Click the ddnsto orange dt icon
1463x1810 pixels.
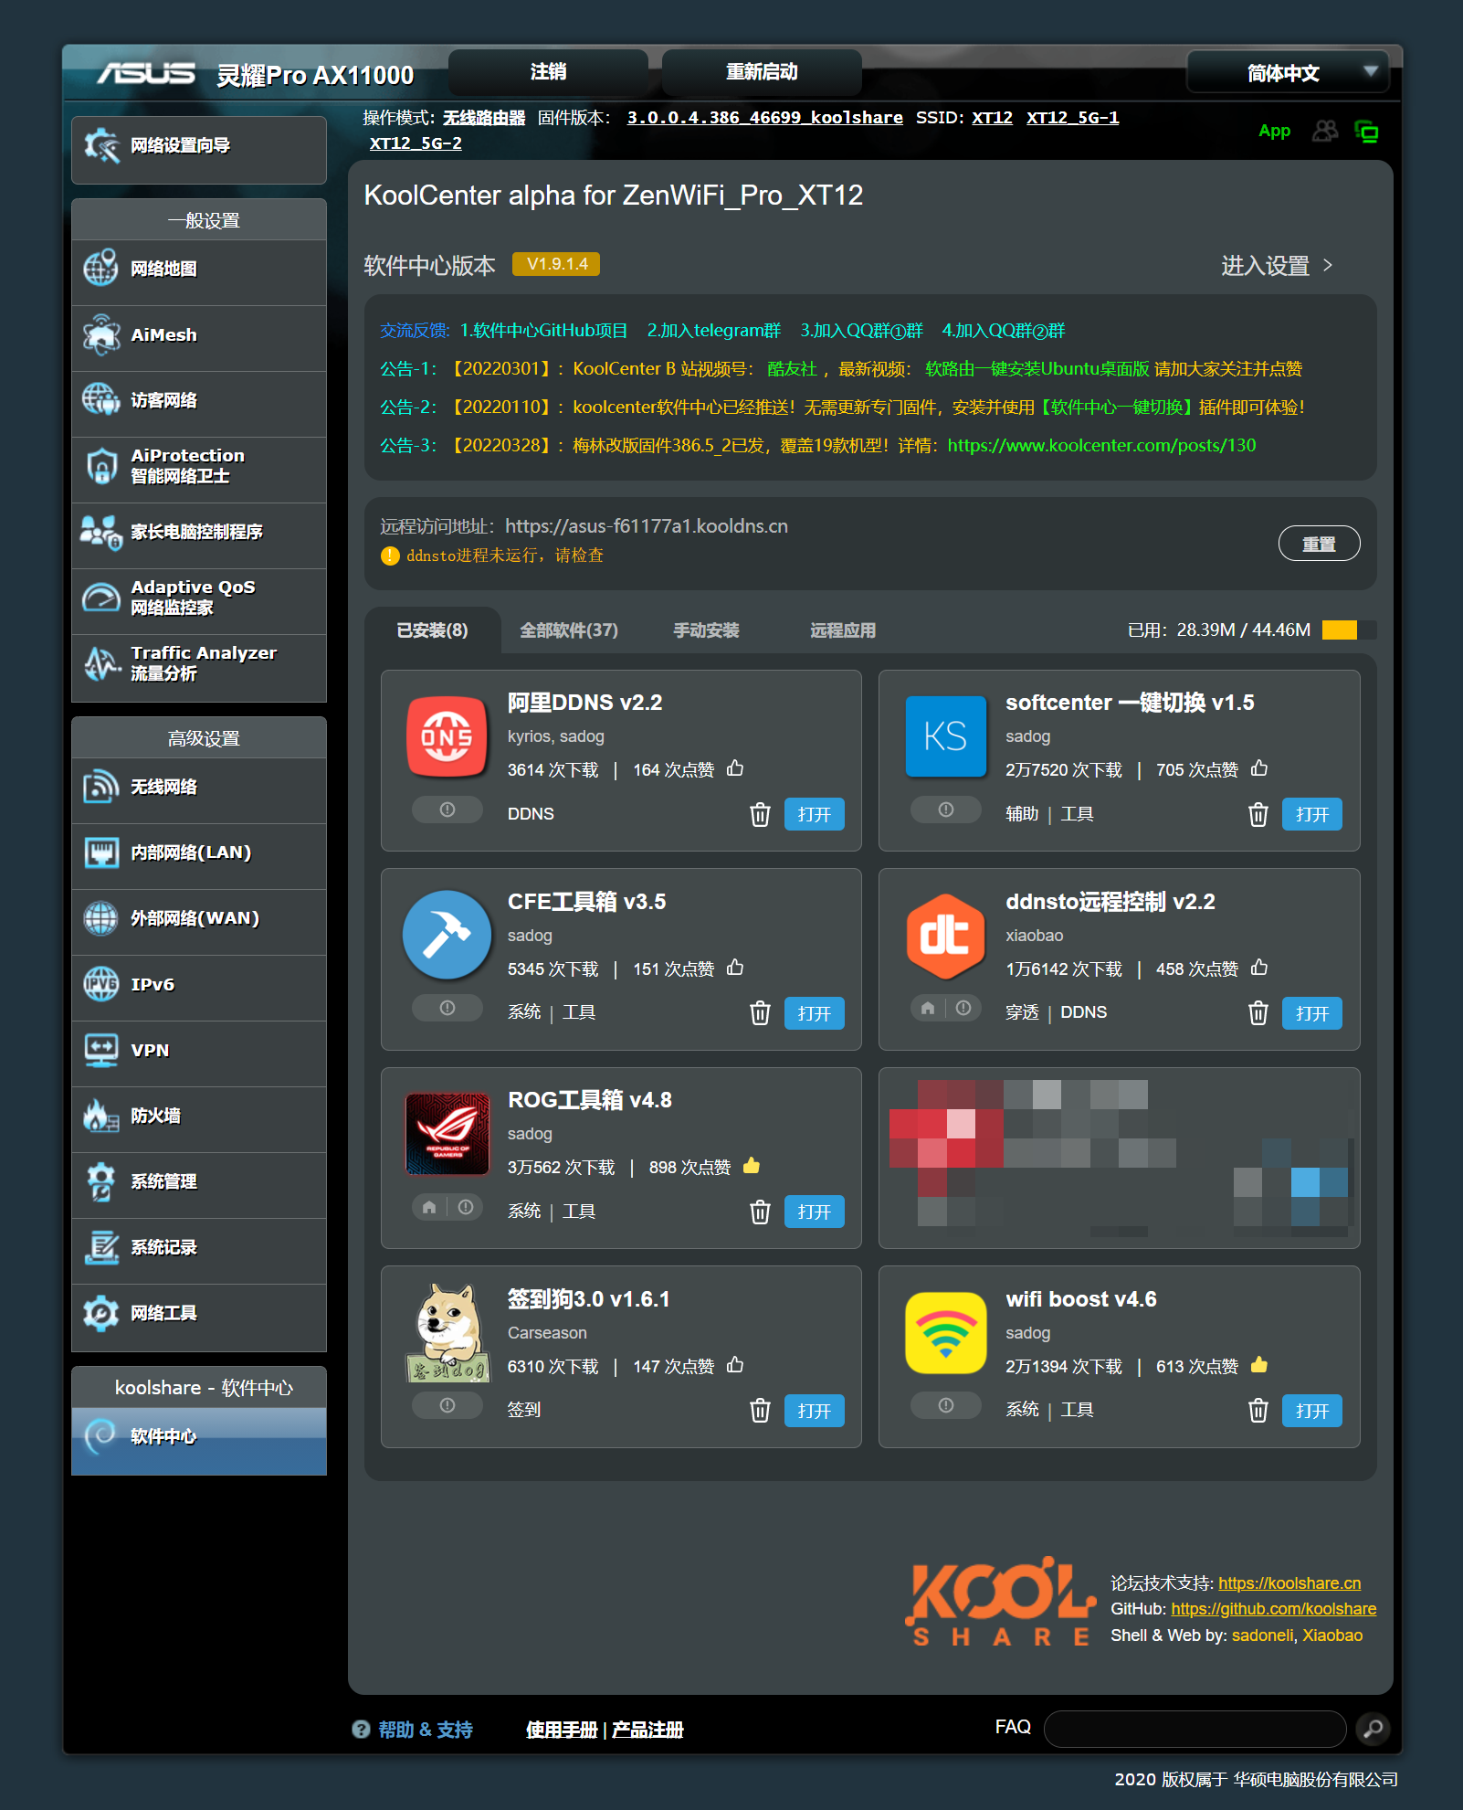pyautogui.click(x=945, y=935)
